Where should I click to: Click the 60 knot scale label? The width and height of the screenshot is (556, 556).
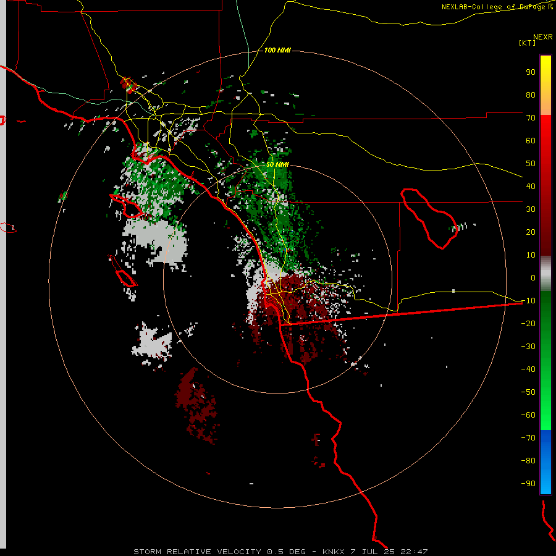coord(531,141)
